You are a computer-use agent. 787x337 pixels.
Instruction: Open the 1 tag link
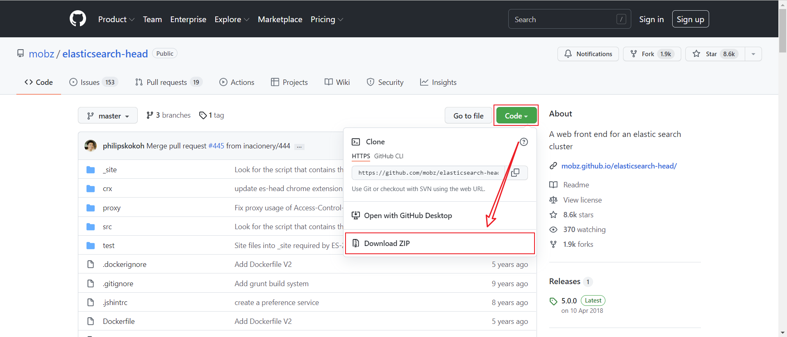[x=212, y=116]
